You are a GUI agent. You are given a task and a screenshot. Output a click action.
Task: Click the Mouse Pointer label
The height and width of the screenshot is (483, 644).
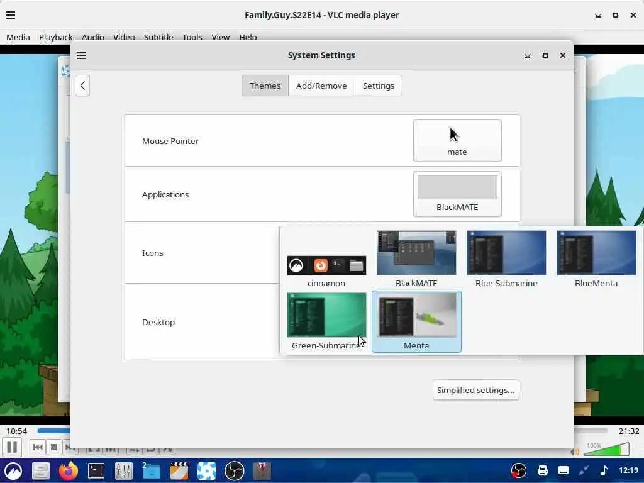(x=170, y=141)
